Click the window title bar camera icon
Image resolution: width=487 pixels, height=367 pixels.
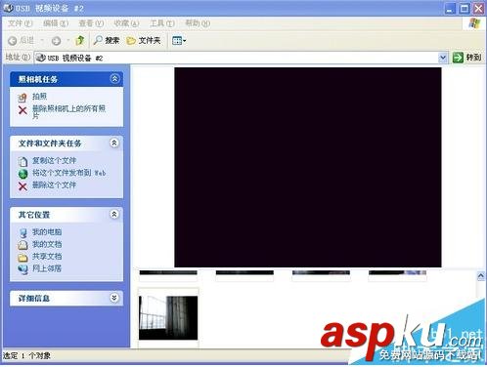[x=9, y=8]
